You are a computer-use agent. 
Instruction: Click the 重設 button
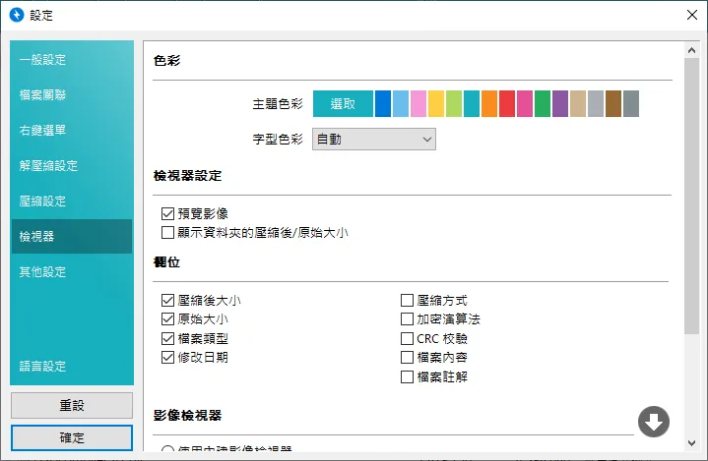tap(72, 405)
